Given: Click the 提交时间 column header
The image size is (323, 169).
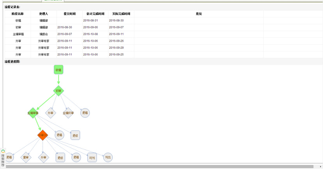Looking at the screenshot, I should 69,14.
